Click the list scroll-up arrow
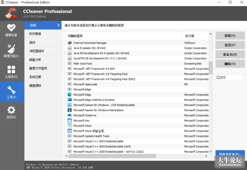This screenshot has width=247, height=170. coord(211,34)
